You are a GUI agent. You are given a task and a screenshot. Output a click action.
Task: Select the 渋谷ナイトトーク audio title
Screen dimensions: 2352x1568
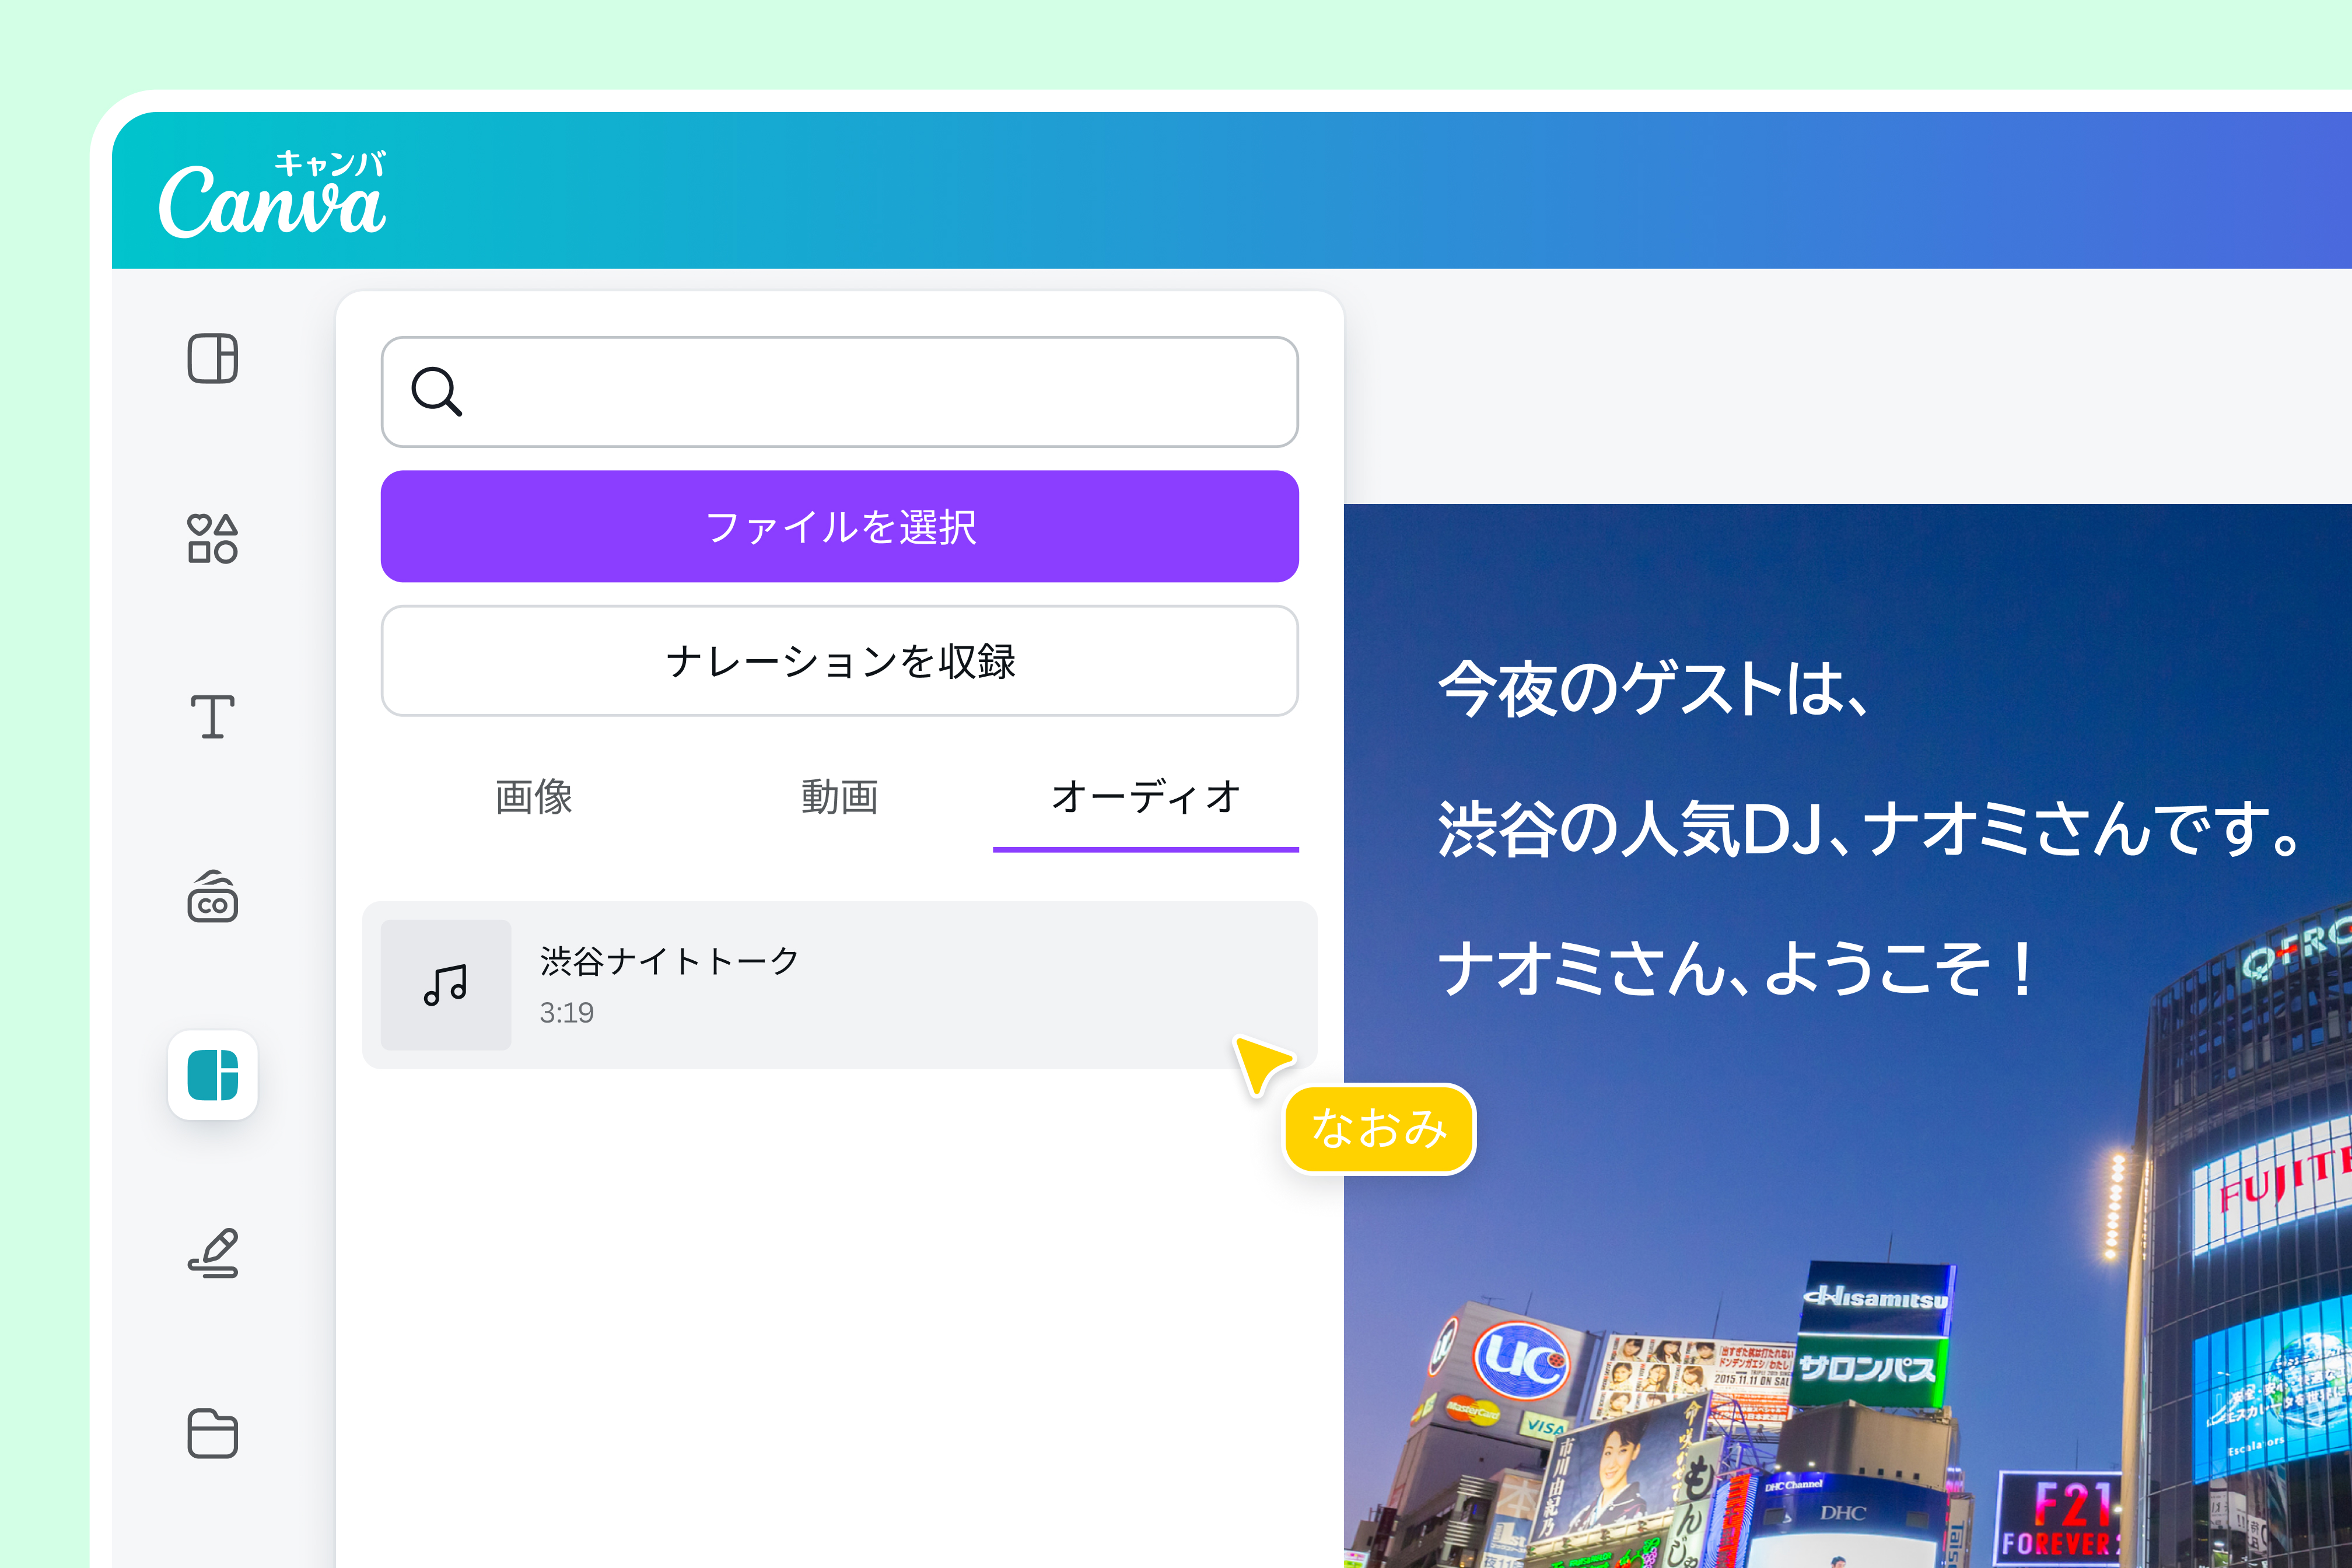[x=670, y=961]
